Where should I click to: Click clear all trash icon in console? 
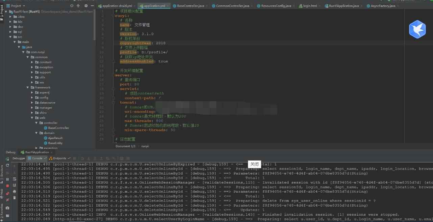[x=14, y=198]
